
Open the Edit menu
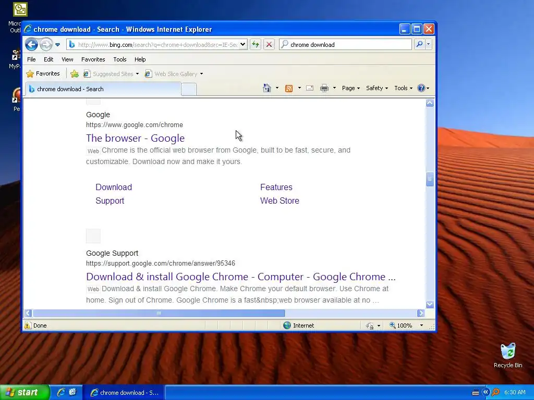48,59
